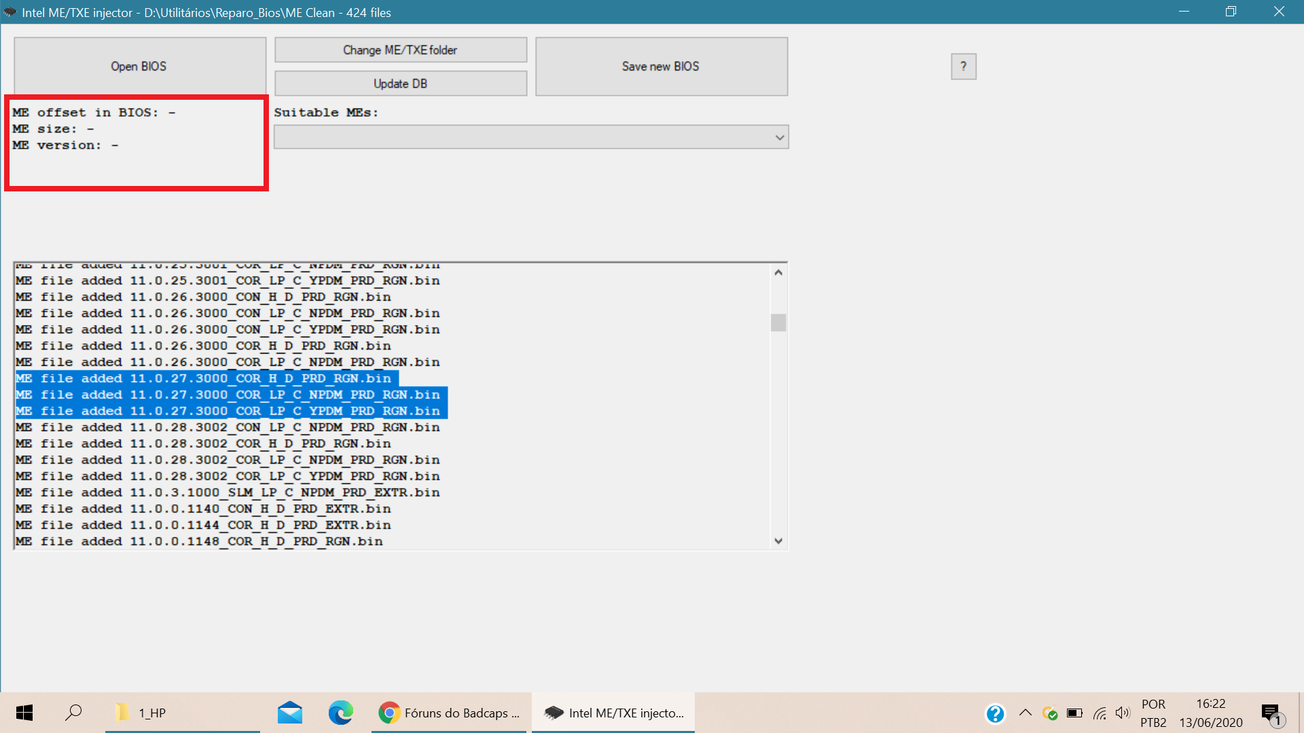Open the volume speaker tray icon
This screenshot has height=733, width=1304.
click(x=1123, y=713)
